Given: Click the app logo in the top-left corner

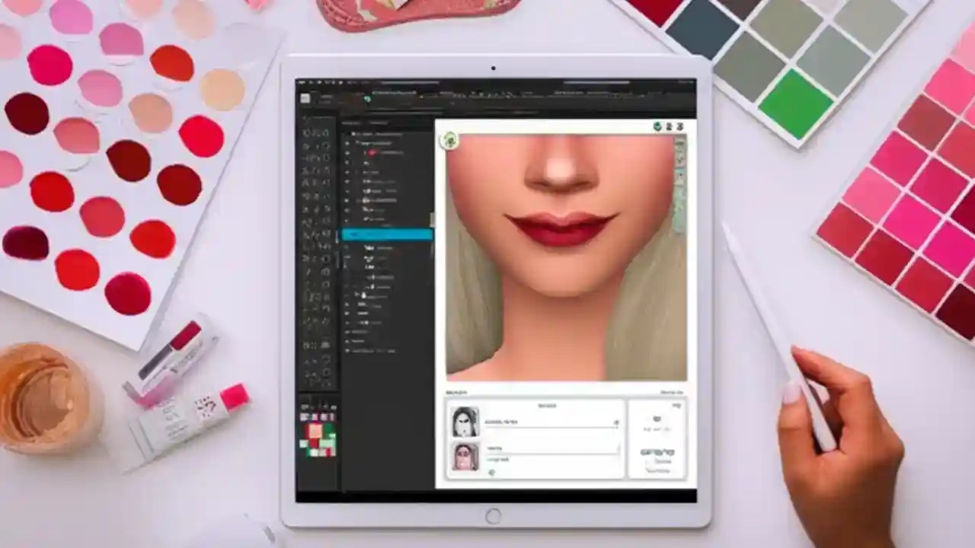Looking at the screenshot, I should pos(304,97).
